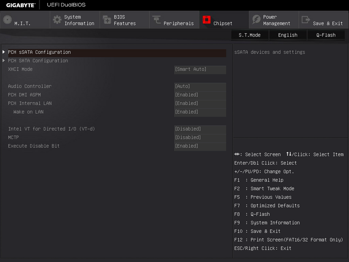Click the M.I.T. dial icon

[x=7, y=20]
